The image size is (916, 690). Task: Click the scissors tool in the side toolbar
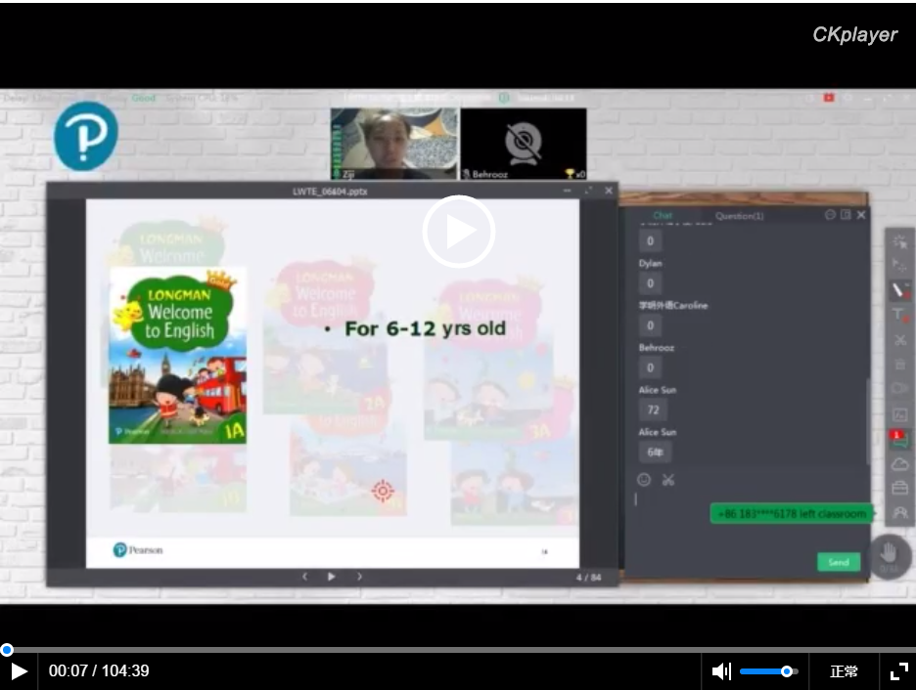tap(899, 340)
